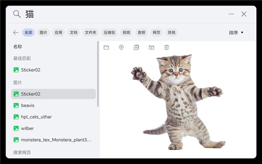Click the copy icon in the preview toolbar
The width and height of the screenshot is (262, 164).
136,47
